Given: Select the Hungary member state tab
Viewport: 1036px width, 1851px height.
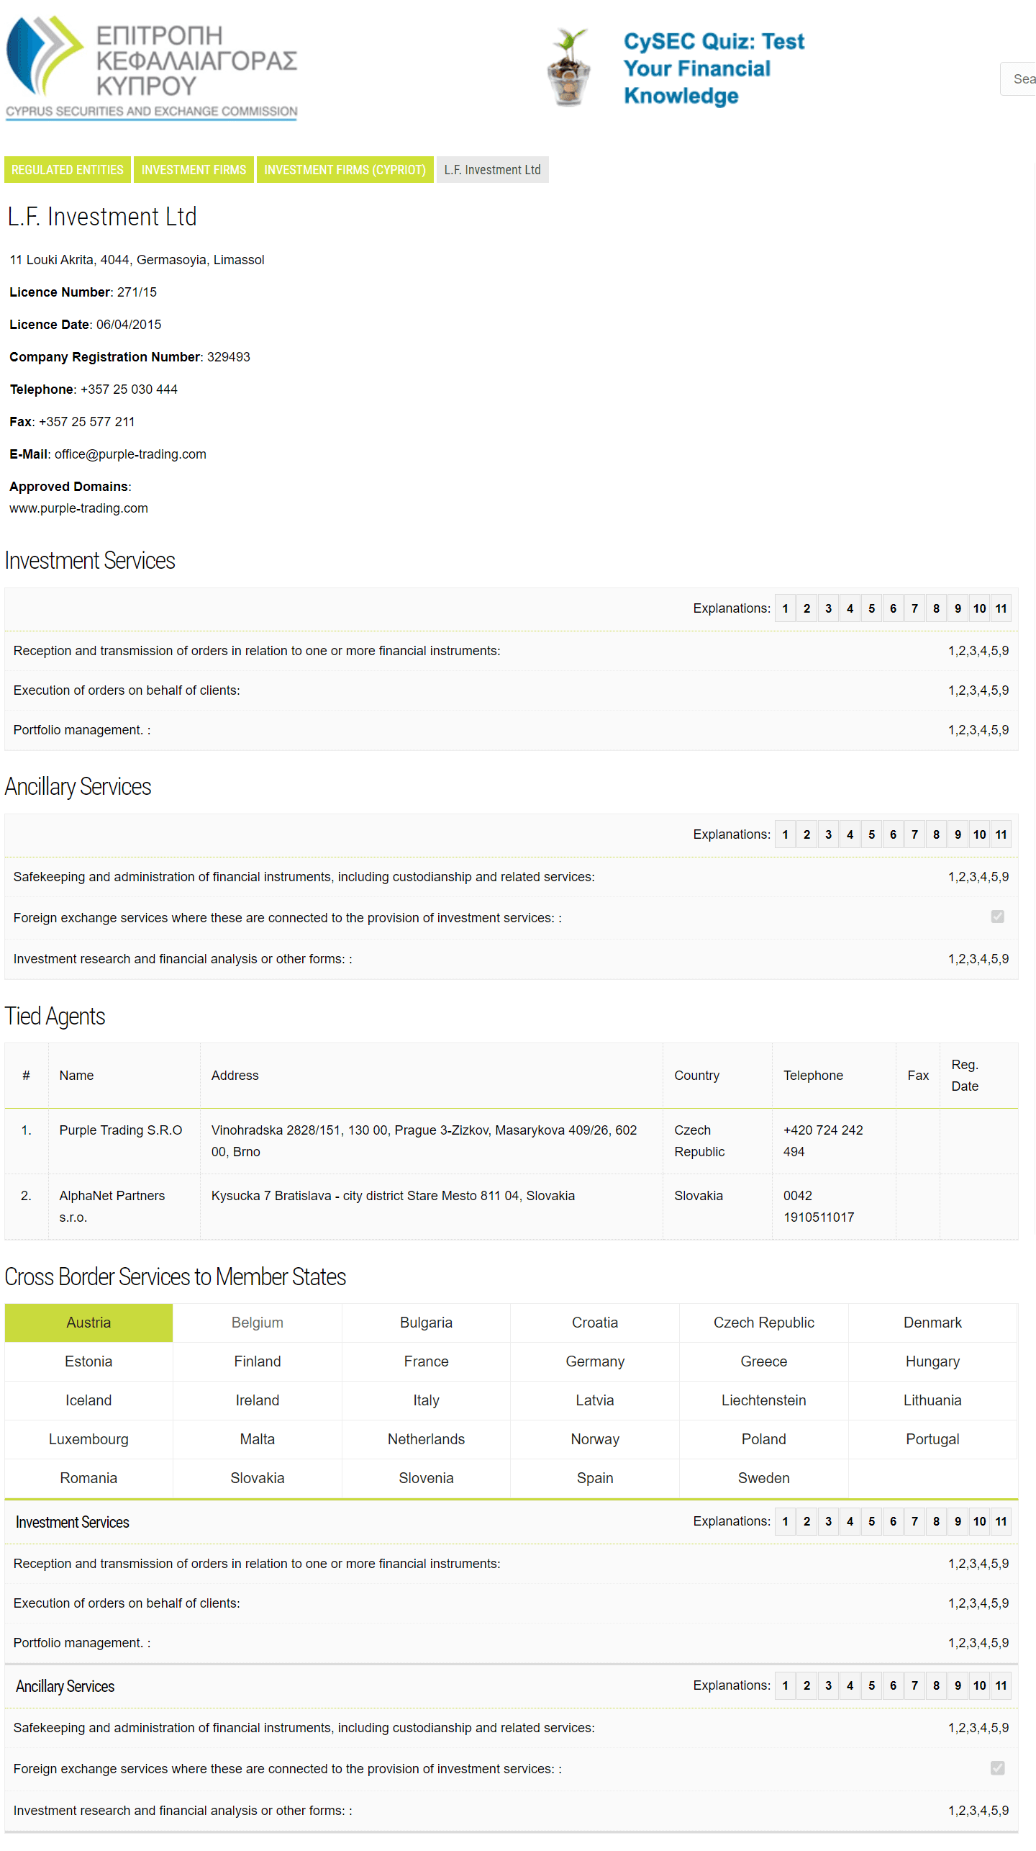Looking at the screenshot, I should (x=932, y=1361).
